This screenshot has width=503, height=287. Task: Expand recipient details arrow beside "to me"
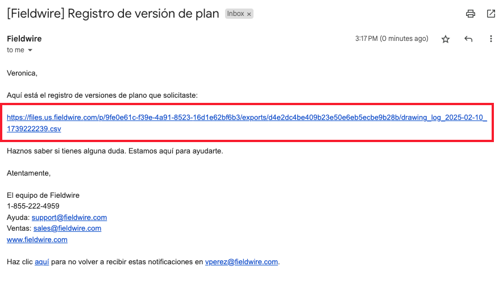[x=30, y=51]
